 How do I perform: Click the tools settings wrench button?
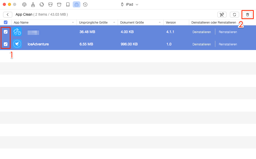pyautogui.click(x=222, y=15)
